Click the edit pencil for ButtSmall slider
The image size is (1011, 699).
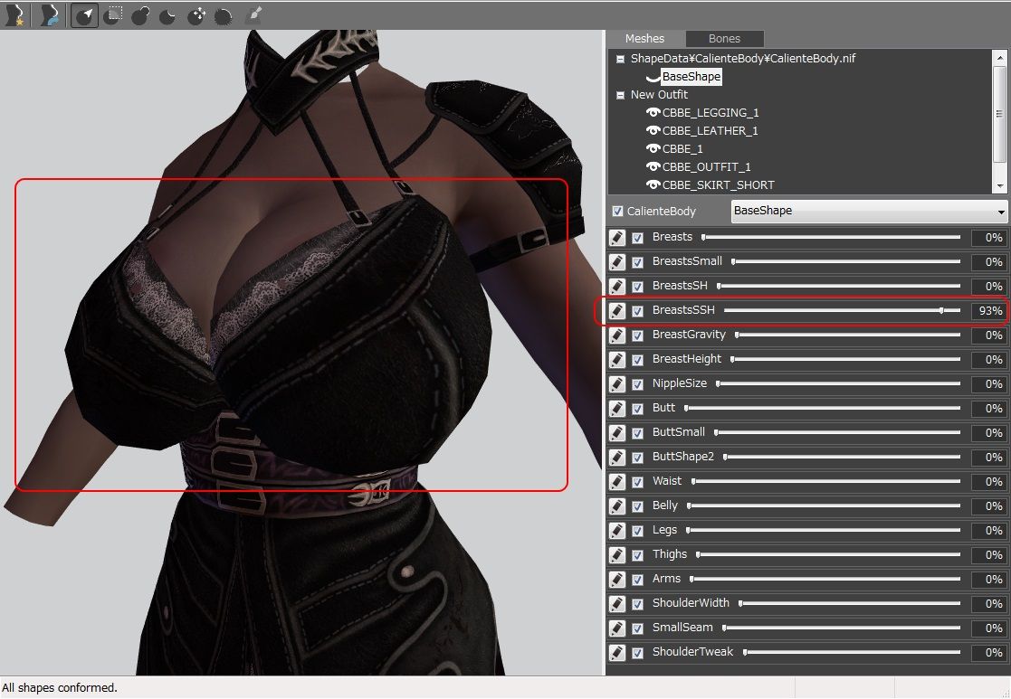(617, 433)
